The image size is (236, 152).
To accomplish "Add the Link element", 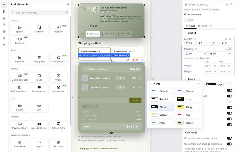I will coord(39,107).
